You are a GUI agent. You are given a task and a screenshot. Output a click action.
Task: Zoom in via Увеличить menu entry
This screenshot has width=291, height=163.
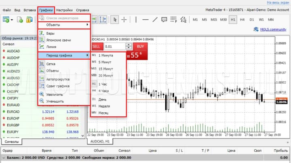click(55, 94)
